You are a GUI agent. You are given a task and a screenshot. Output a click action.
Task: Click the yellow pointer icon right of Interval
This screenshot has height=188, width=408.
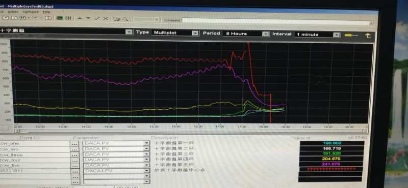351,35
